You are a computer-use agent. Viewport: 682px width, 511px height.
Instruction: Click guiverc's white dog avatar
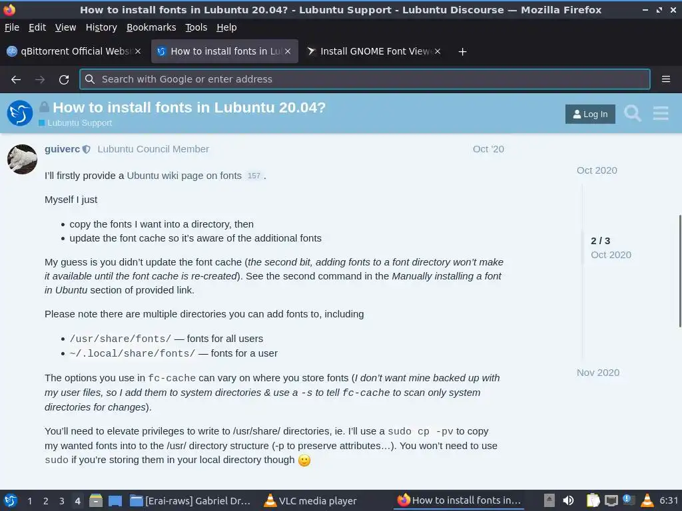point(22,159)
